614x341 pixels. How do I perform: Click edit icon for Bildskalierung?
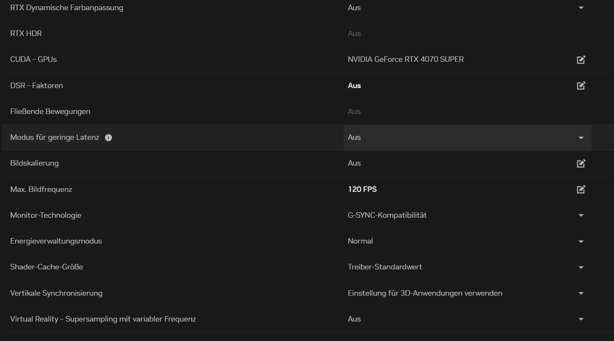[581, 164]
